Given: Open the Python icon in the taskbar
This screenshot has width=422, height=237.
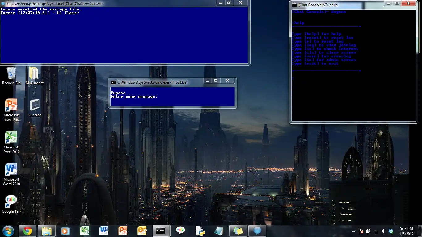Looking at the screenshot, I should [x=200, y=231].
